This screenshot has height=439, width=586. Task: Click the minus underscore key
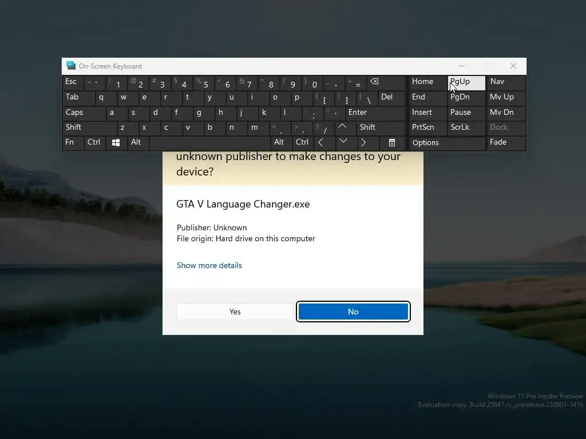click(334, 82)
